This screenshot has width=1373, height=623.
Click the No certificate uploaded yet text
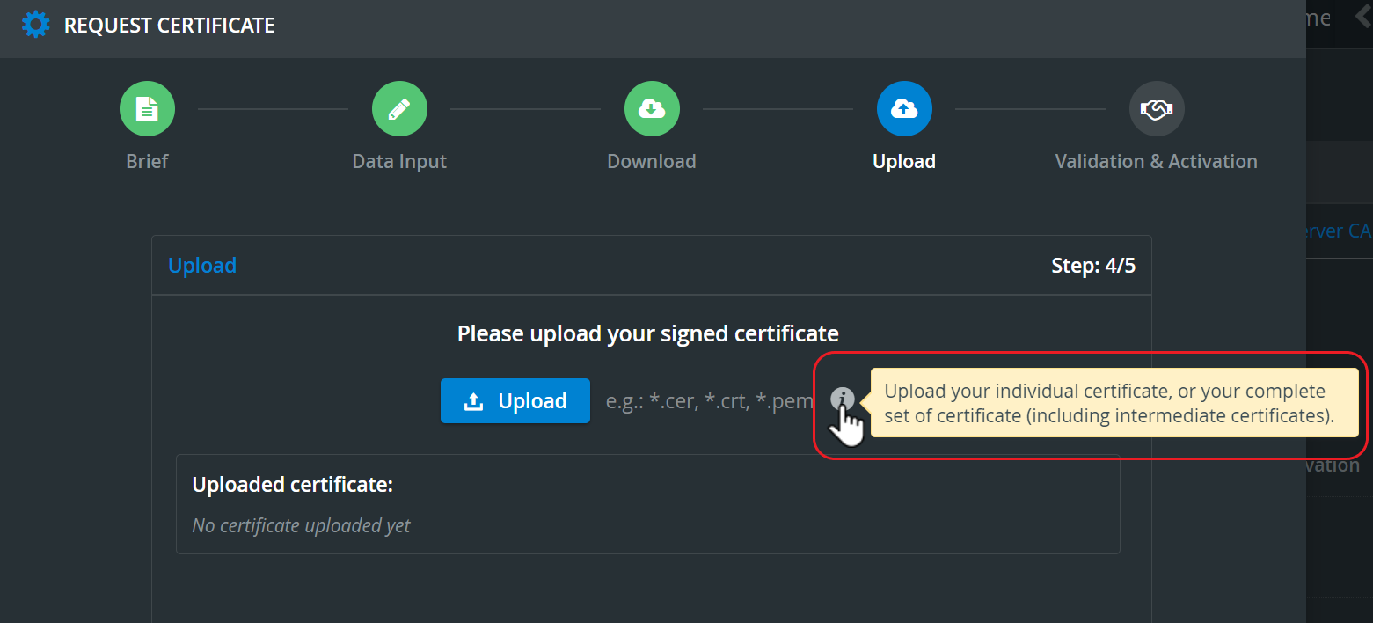tap(301, 526)
